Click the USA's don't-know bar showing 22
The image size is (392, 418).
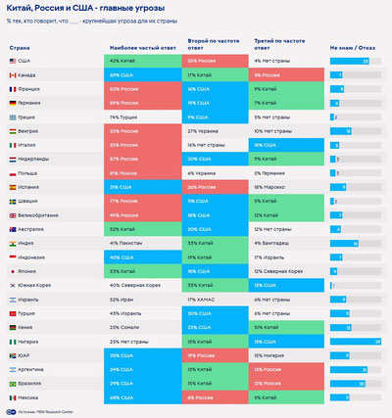point(350,61)
